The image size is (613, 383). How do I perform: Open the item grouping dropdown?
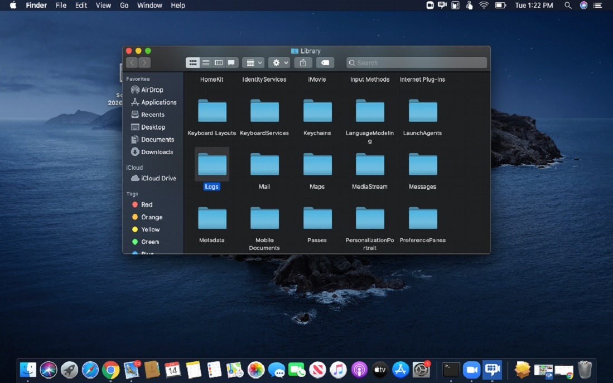pyautogui.click(x=253, y=63)
